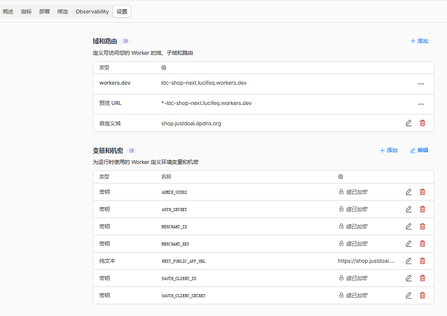Edit the 自定义域 shop.justdoai.dpdns.org entry
The height and width of the screenshot is (316, 447).
tap(409, 123)
